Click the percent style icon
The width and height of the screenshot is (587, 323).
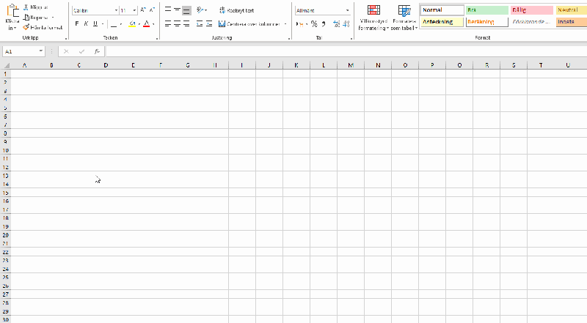[314, 24]
